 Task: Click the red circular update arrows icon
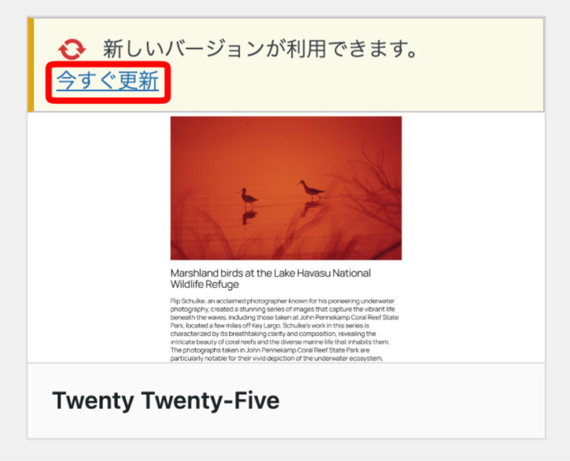pyautogui.click(x=72, y=49)
